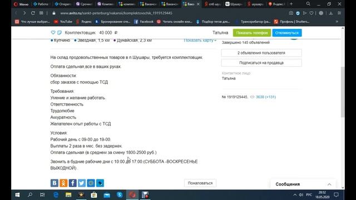The height and width of the screenshot is (200, 356).
Task: Open the Mail app from the taskbar
Action: point(107,195)
